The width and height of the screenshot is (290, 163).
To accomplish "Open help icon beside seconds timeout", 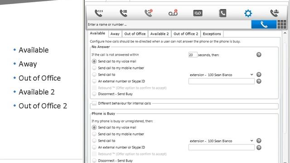I will pyautogui.click(x=259, y=55).
